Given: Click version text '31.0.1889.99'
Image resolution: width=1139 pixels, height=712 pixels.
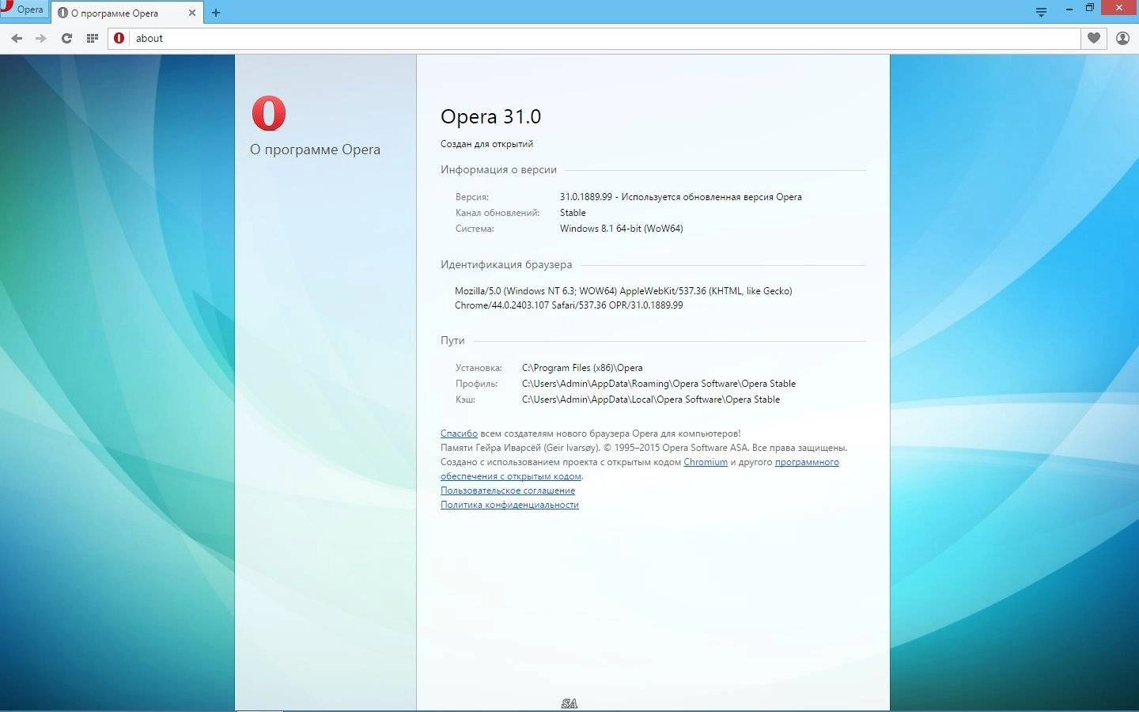Looking at the screenshot, I should [586, 197].
